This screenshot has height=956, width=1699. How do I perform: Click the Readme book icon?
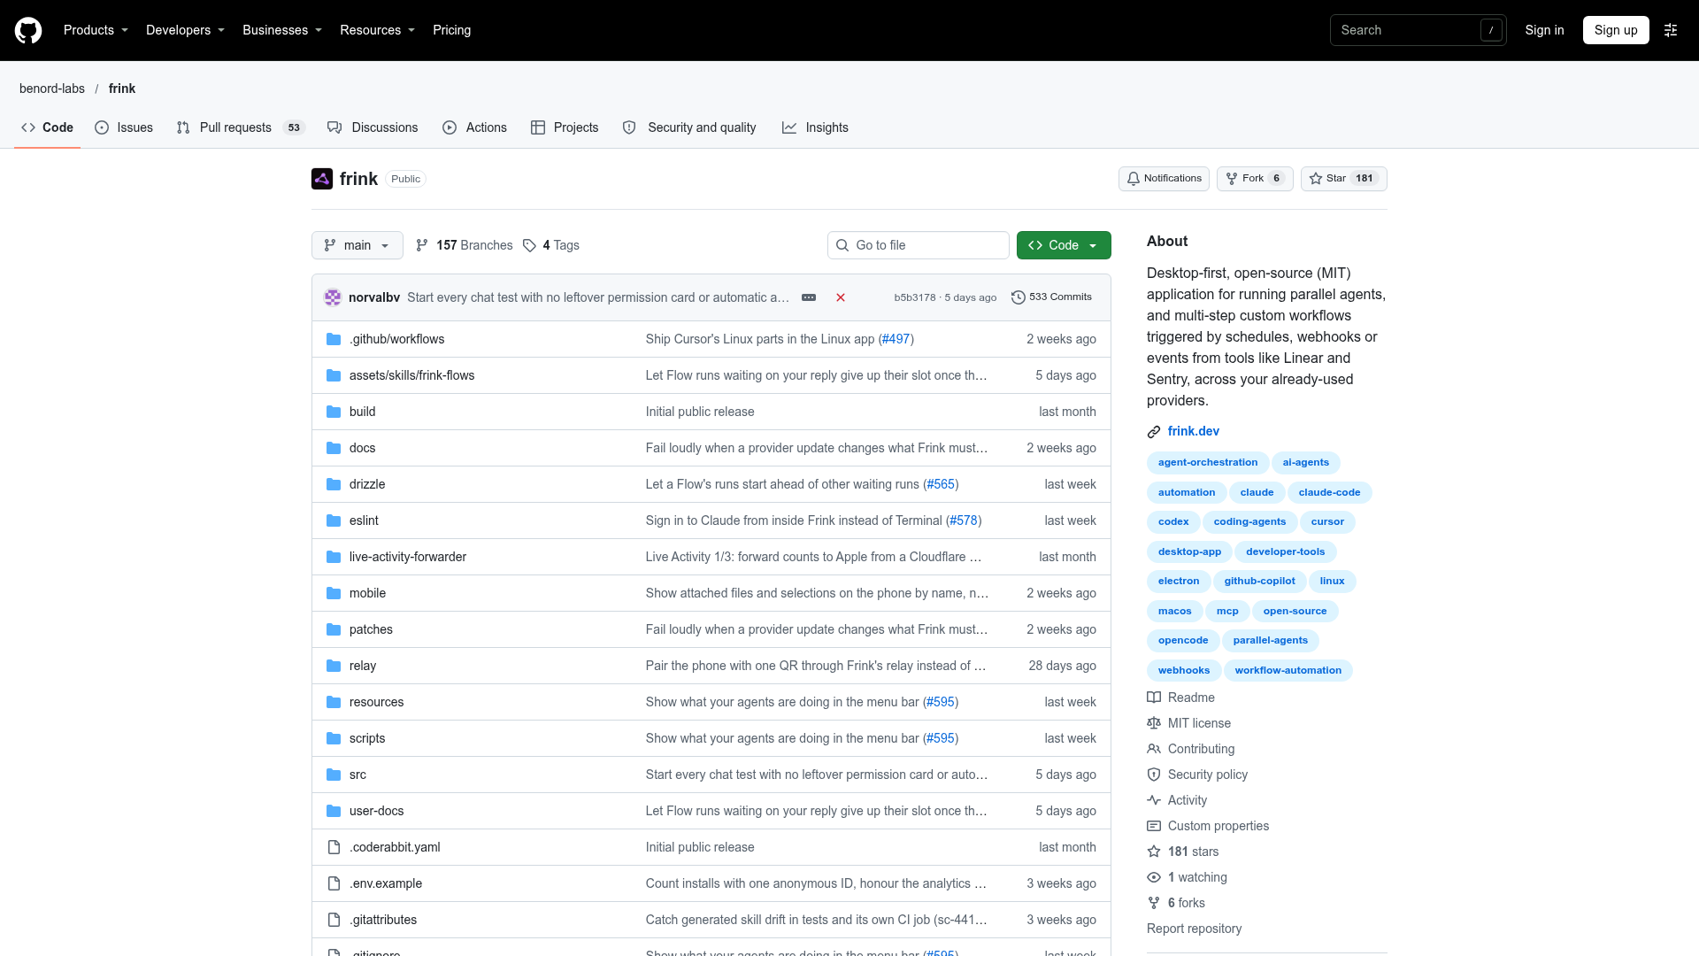click(1154, 698)
